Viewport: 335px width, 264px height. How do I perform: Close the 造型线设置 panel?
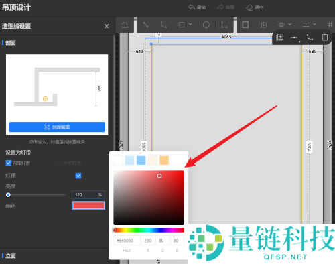click(x=107, y=26)
